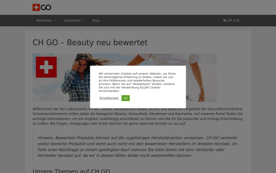
Task: Open the Abnehmen menu item
Action: tap(44, 20)
